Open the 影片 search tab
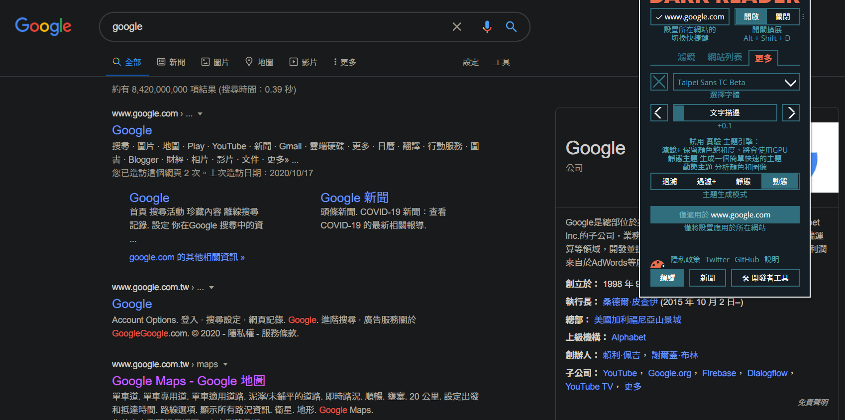 (303, 62)
